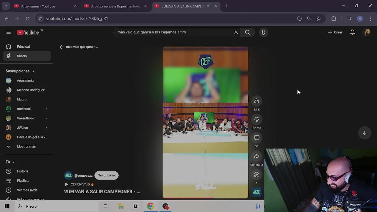Open the YouTube account avatar menu
377x212 pixels.
367,32
